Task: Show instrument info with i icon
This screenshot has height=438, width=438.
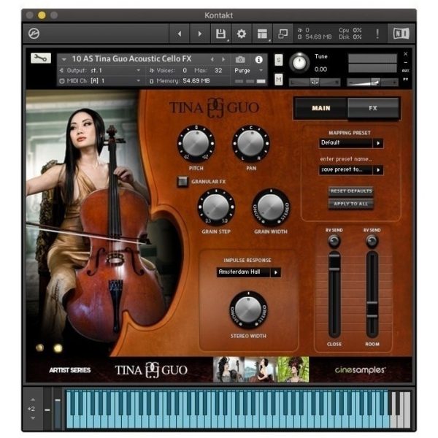Action: 258,60
